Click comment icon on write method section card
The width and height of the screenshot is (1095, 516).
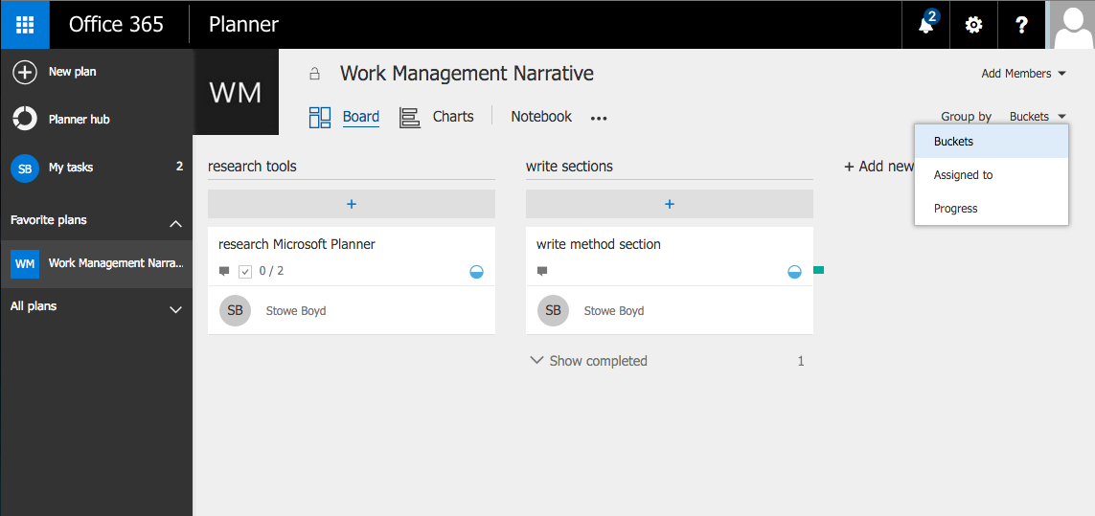pyautogui.click(x=542, y=271)
